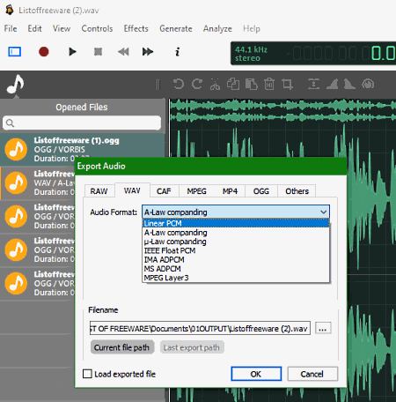This screenshot has width=396, height=402.
Task: Cut selection with the scissors icon
Action: (x=215, y=85)
